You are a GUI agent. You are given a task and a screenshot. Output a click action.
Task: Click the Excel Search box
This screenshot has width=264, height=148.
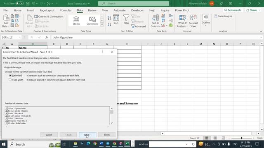pyautogui.click(x=134, y=3)
